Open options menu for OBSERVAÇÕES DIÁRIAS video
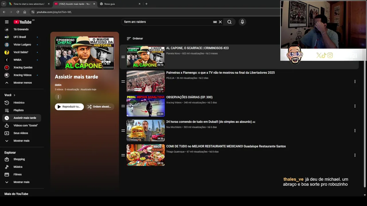The height and width of the screenshot is (206, 367). tap(355, 106)
